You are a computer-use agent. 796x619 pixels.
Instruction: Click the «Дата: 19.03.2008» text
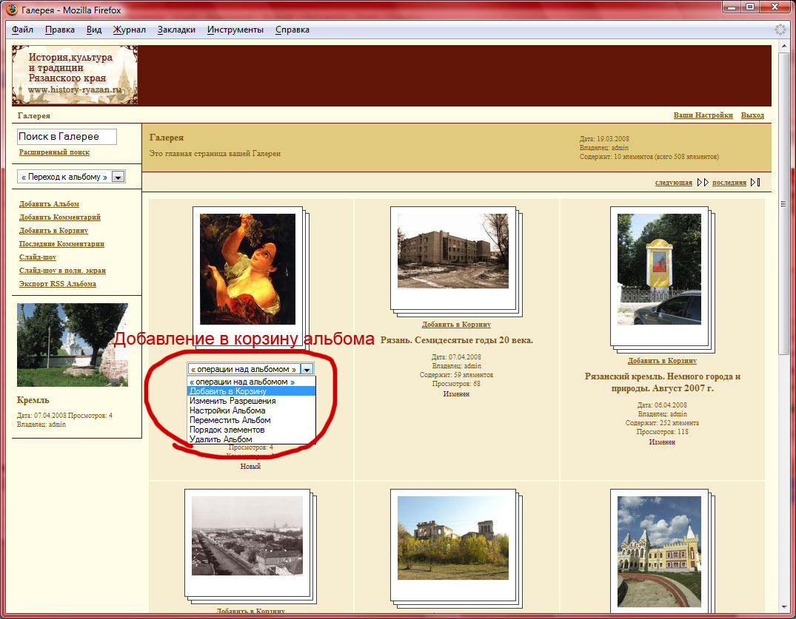tap(604, 139)
